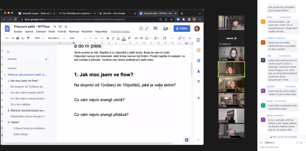Viewport: 306px width, 151px height.
Task: Switch to the 'Můj disk – Disk Google' tab
Action: point(117,13)
